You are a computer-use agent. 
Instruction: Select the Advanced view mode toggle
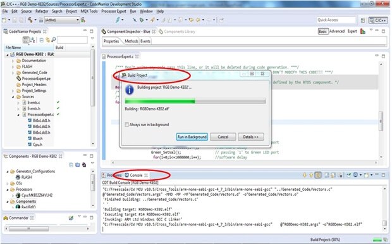pyautogui.click(x=337, y=31)
